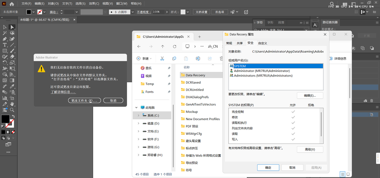Click fill color swatch in control bar
The height and width of the screenshot is (178, 380).
[x=29, y=12]
